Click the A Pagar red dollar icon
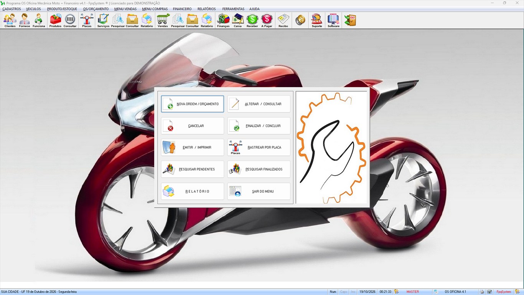This screenshot has width=524, height=295. pyautogui.click(x=267, y=20)
